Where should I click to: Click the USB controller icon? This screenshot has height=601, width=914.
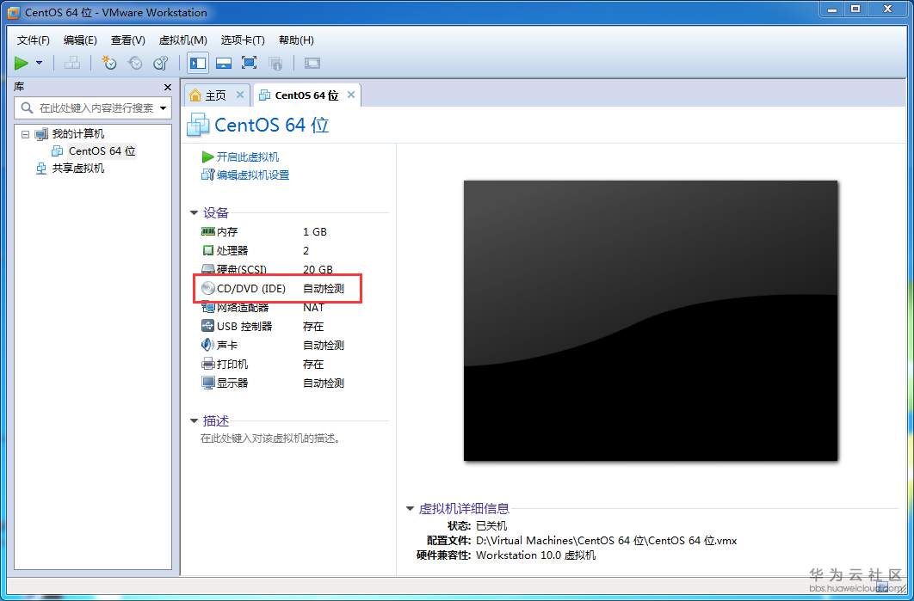point(208,326)
